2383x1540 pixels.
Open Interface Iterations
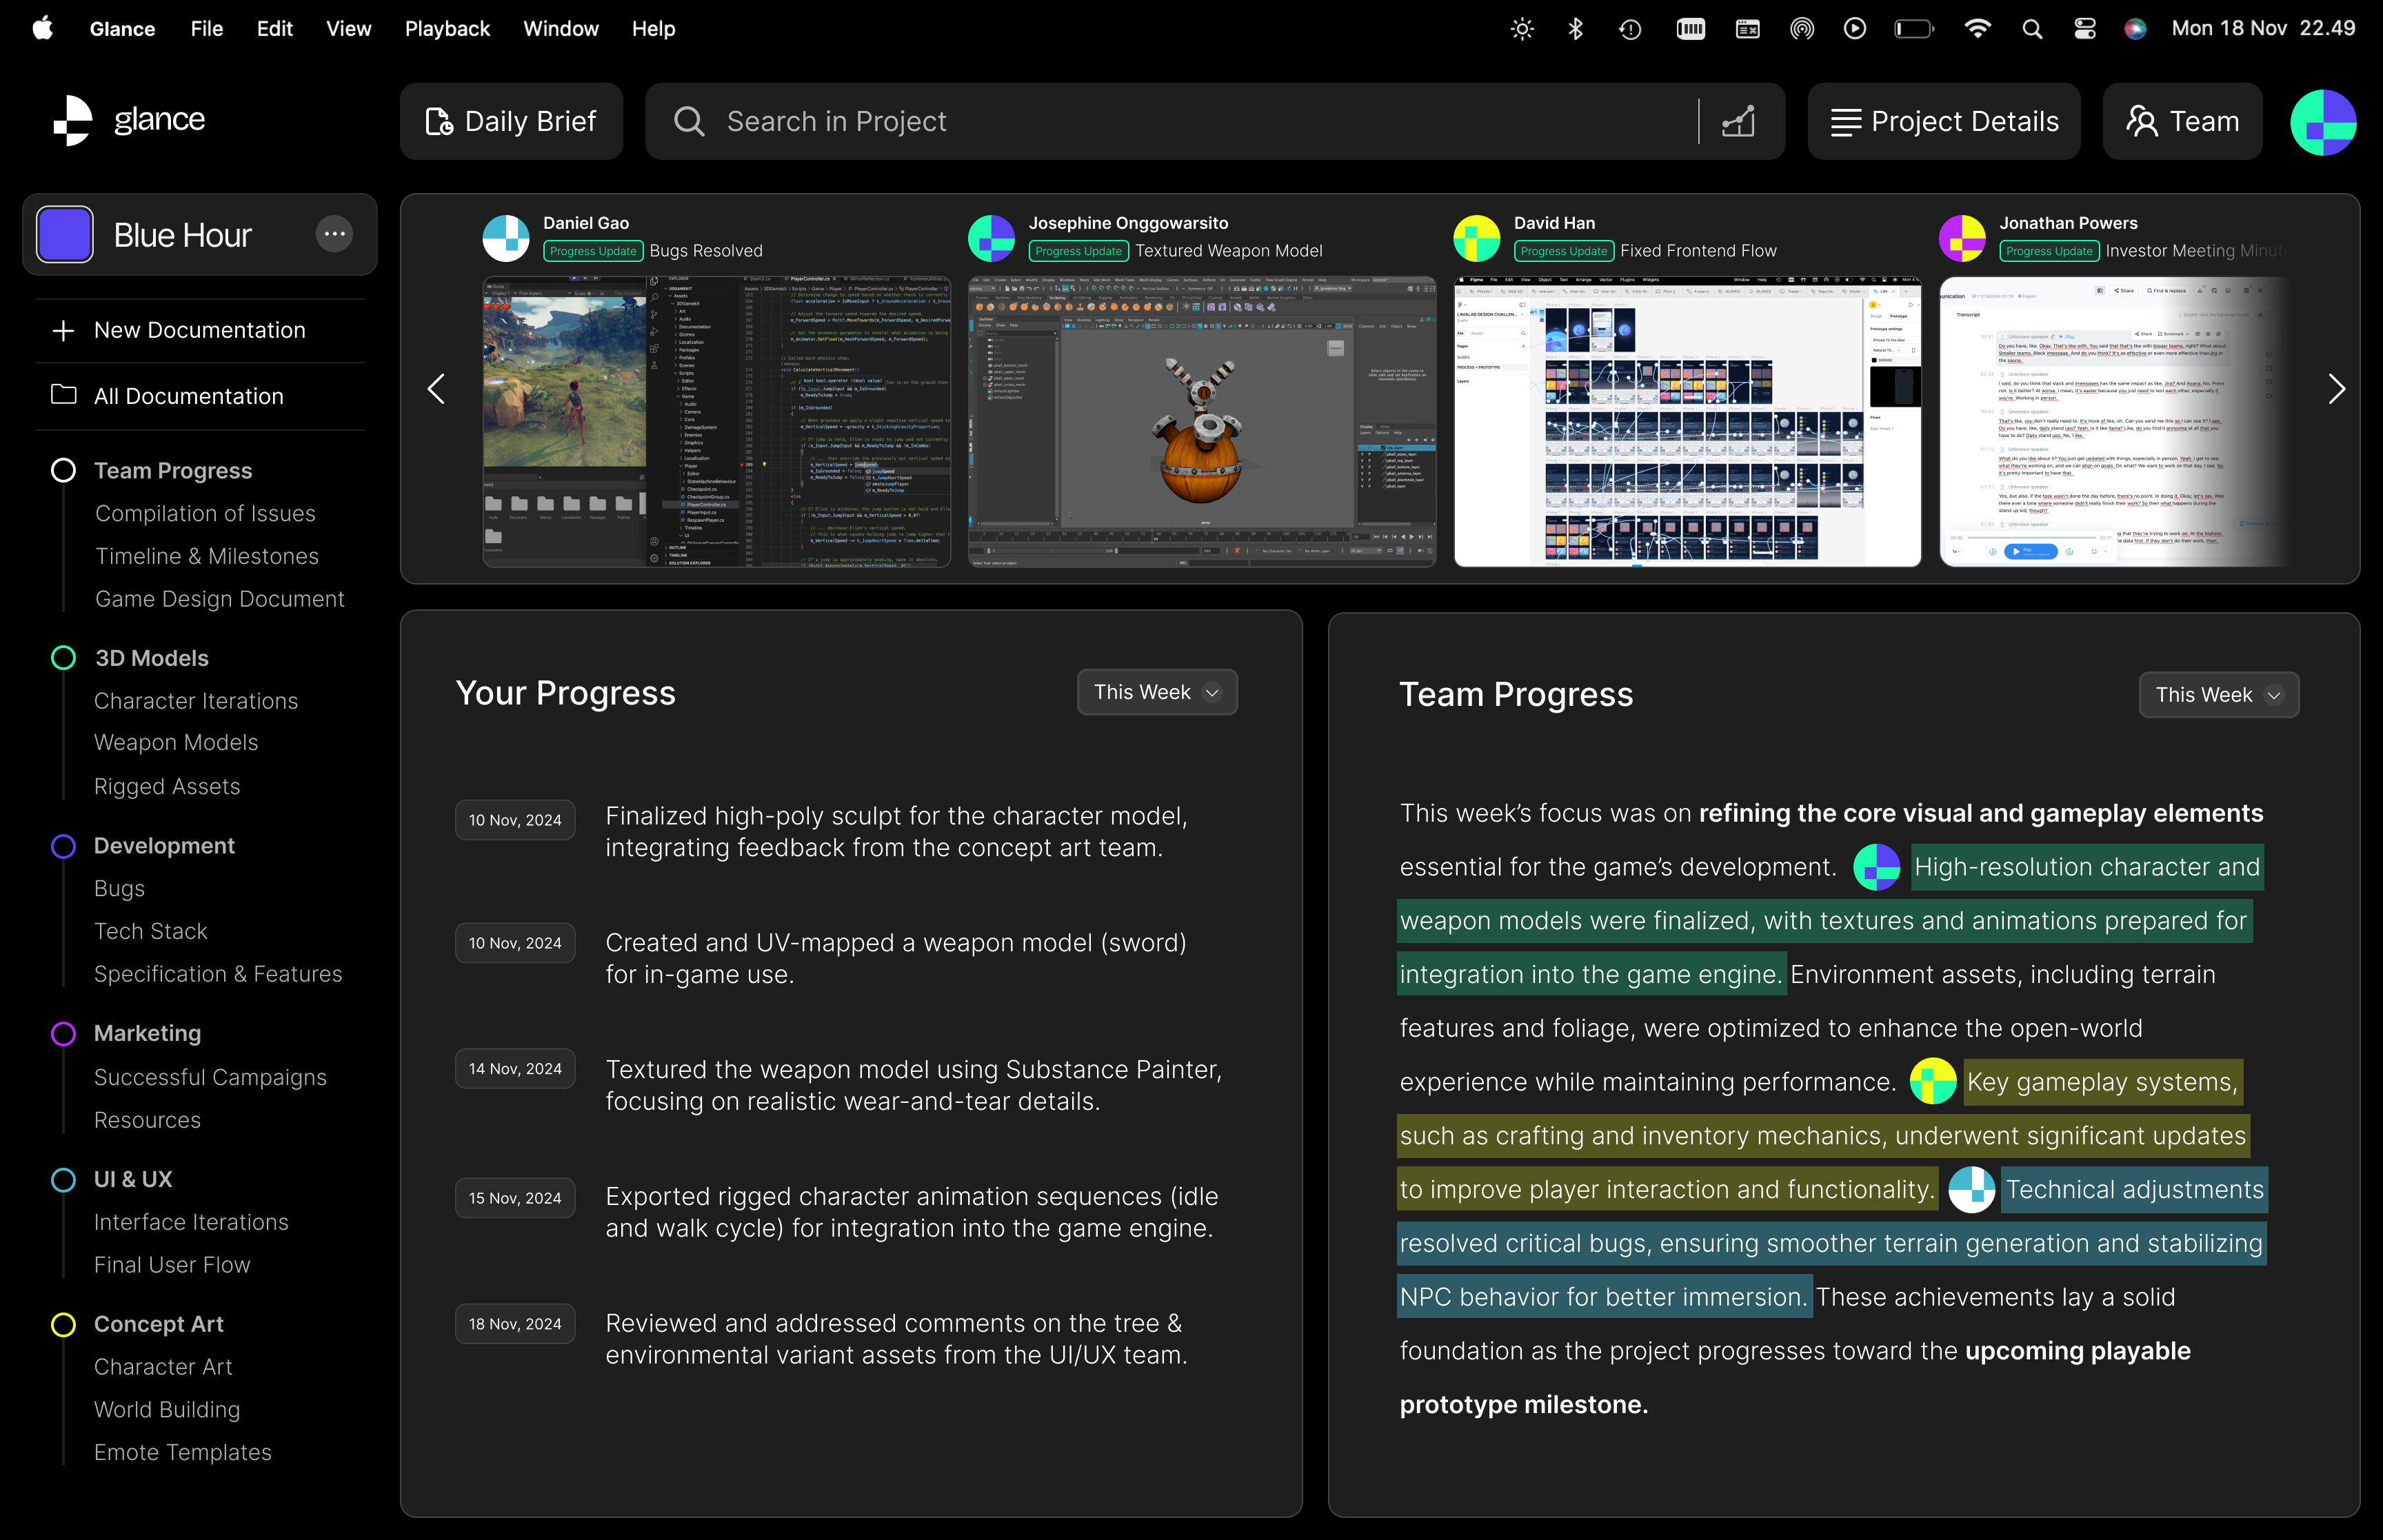tap(191, 1222)
